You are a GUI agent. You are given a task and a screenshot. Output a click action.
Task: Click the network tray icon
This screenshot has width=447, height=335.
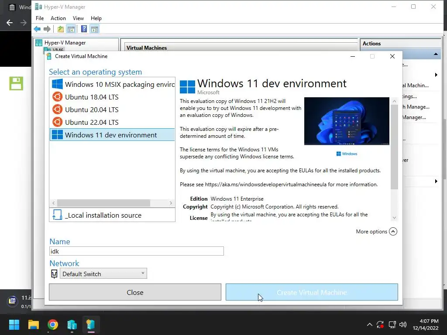coord(392,325)
